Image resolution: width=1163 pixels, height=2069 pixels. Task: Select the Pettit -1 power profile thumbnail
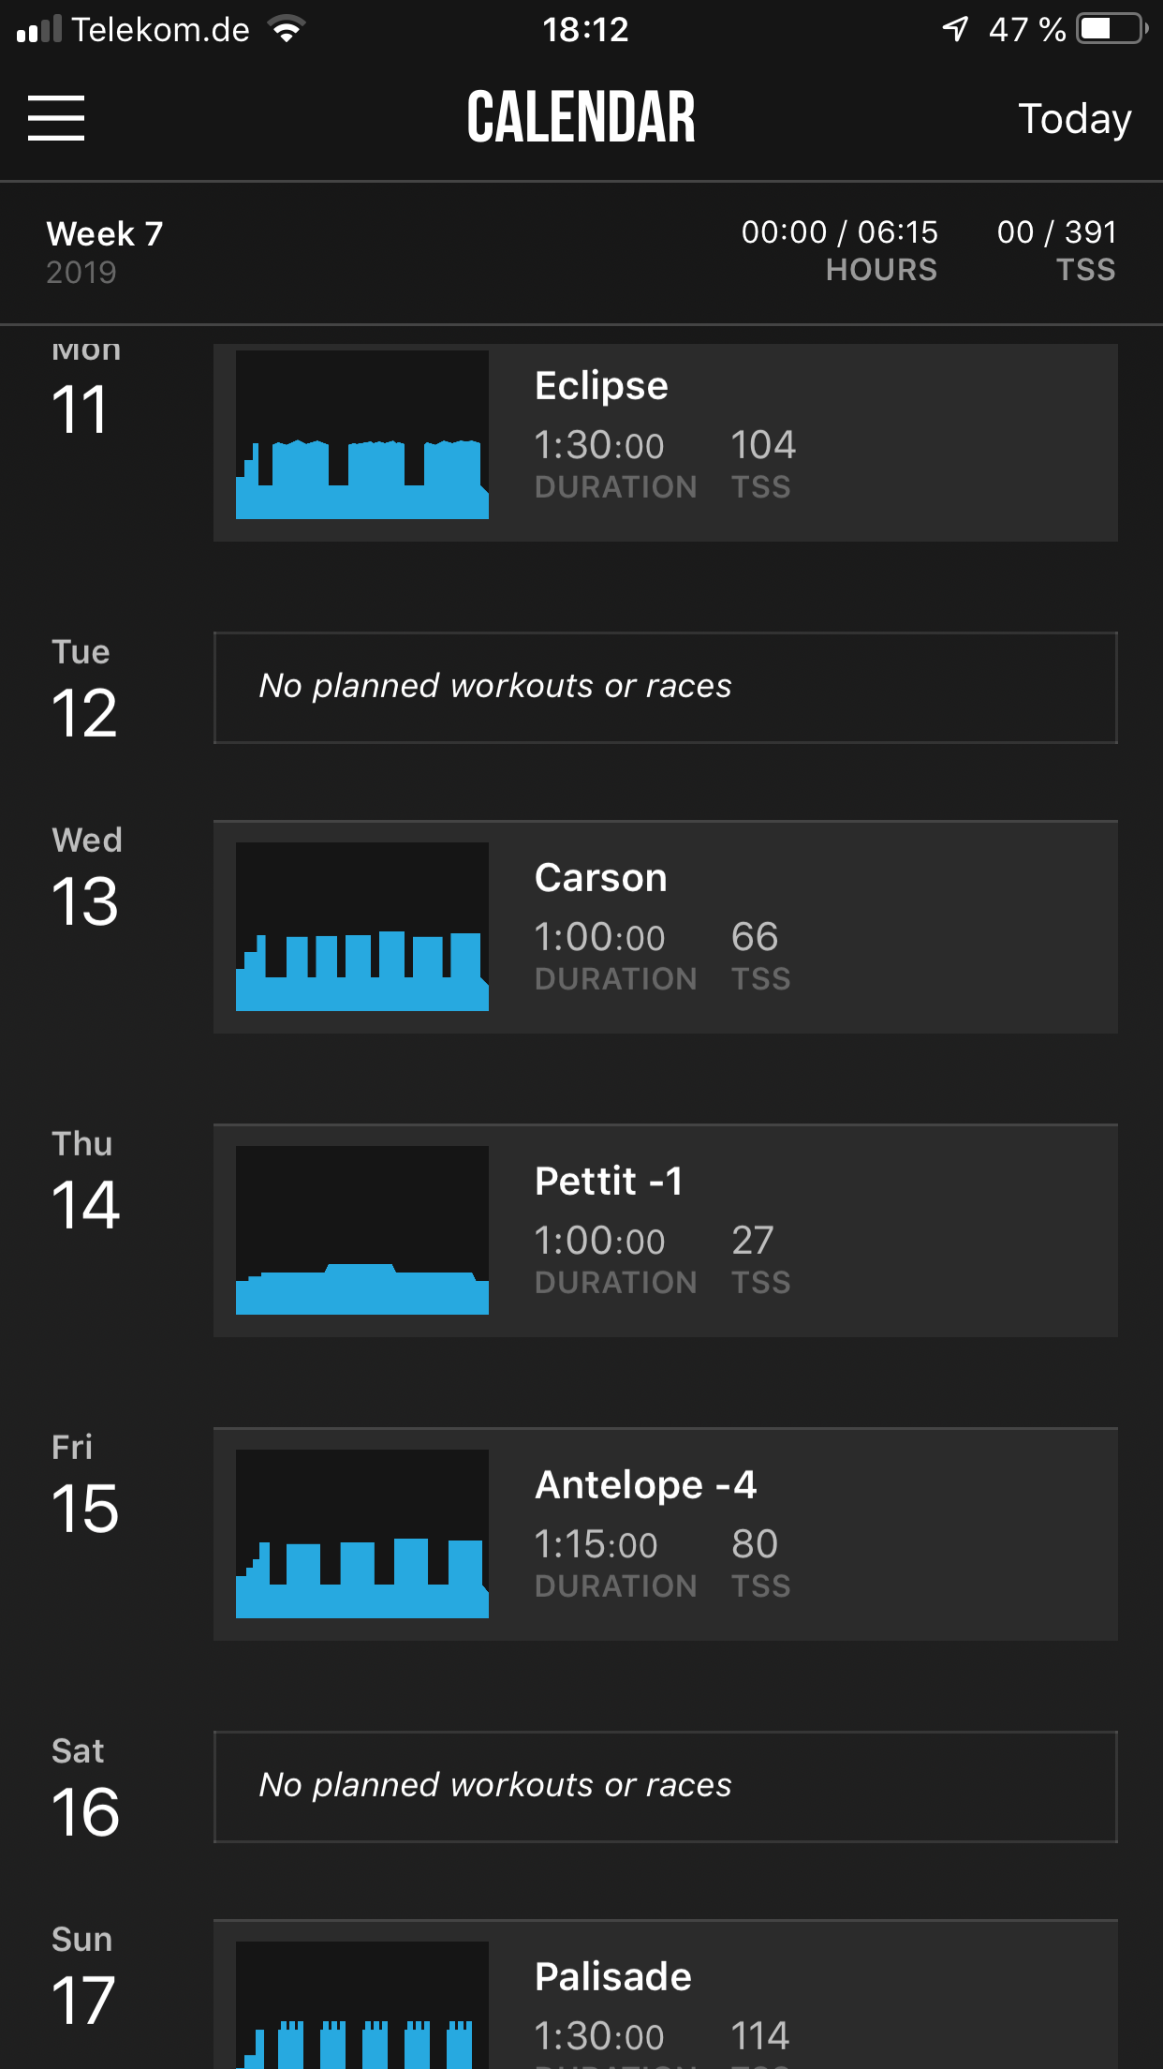[x=362, y=1230]
